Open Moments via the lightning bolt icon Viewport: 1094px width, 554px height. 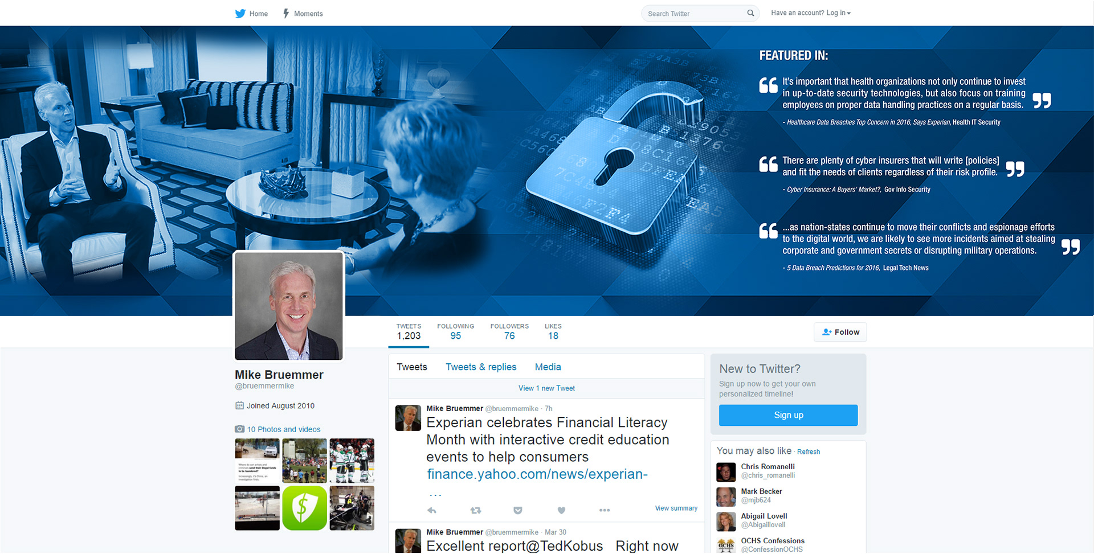pos(286,13)
